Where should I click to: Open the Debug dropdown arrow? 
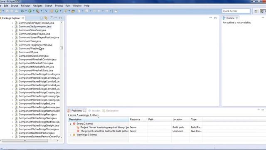26,11
